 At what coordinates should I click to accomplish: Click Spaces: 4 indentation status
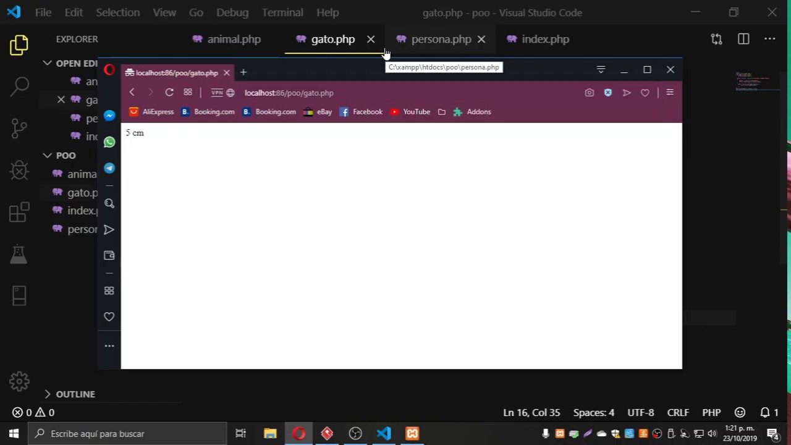click(x=594, y=412)
